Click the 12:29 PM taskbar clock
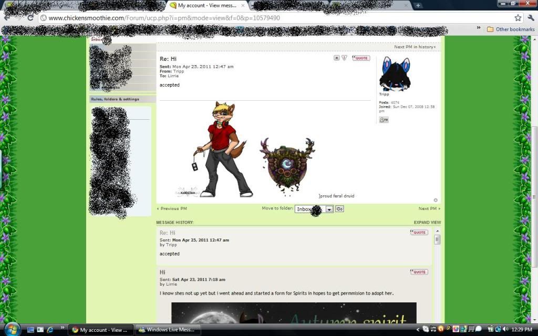Image resolution: width=538 pixels, height=336 pixels. coord(522,330)
